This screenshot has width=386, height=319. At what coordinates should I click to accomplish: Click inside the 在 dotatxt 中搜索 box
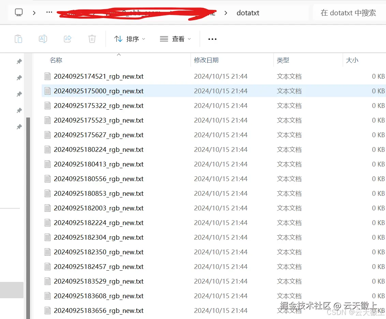[348, 12]
